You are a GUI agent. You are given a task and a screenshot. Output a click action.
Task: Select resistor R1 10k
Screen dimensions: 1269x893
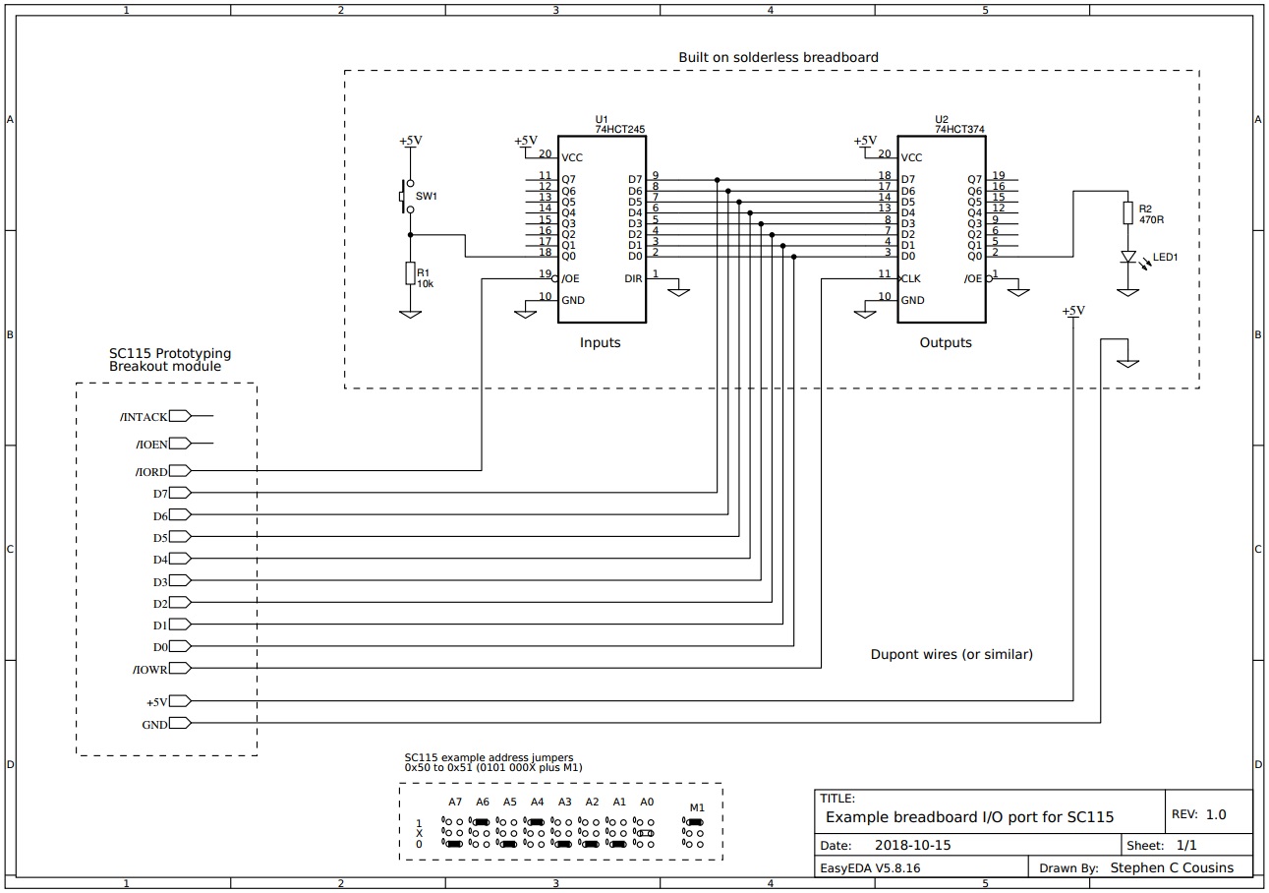[x=410, y=273]
